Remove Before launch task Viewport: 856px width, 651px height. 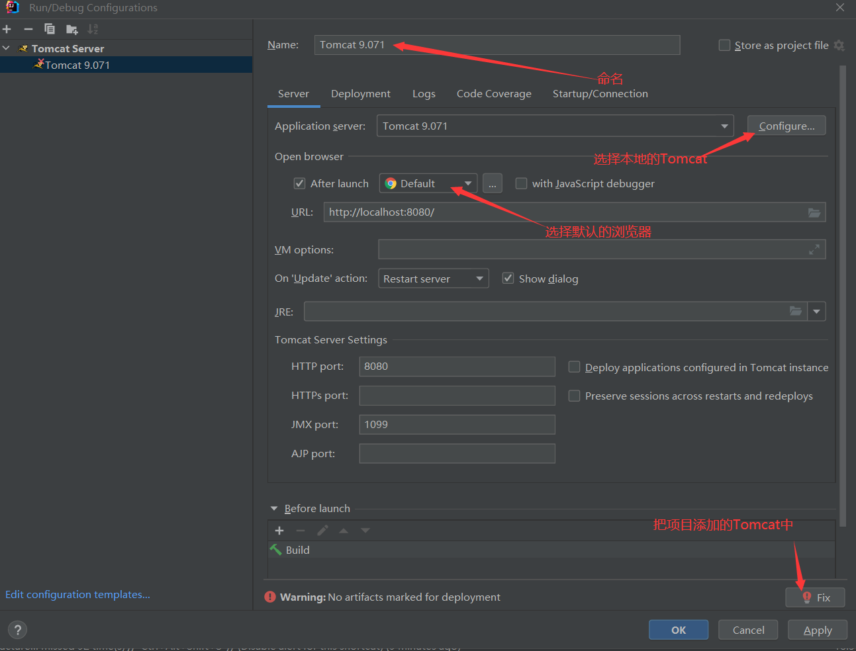tap(301, 531)
